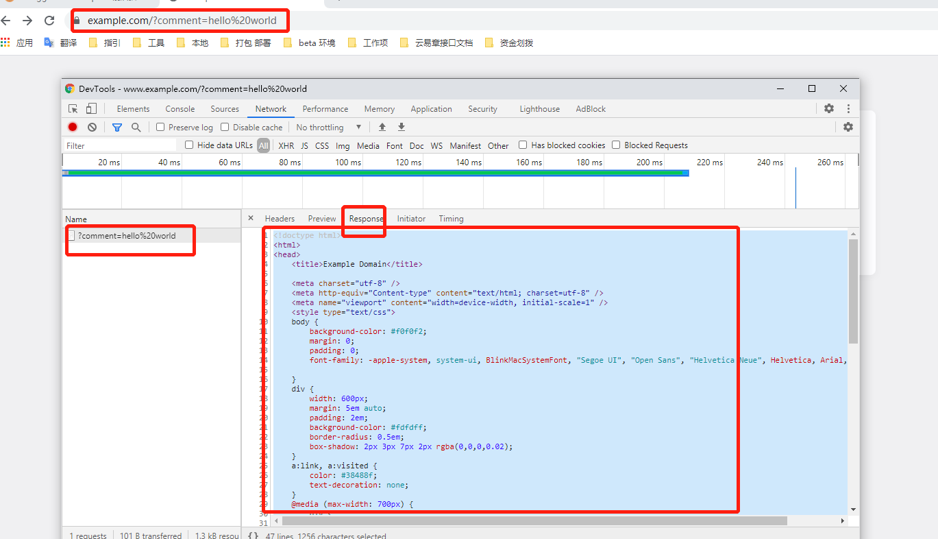938x539 pixels.
Task: Select the All filter type
Action: (x=263, y=145)
